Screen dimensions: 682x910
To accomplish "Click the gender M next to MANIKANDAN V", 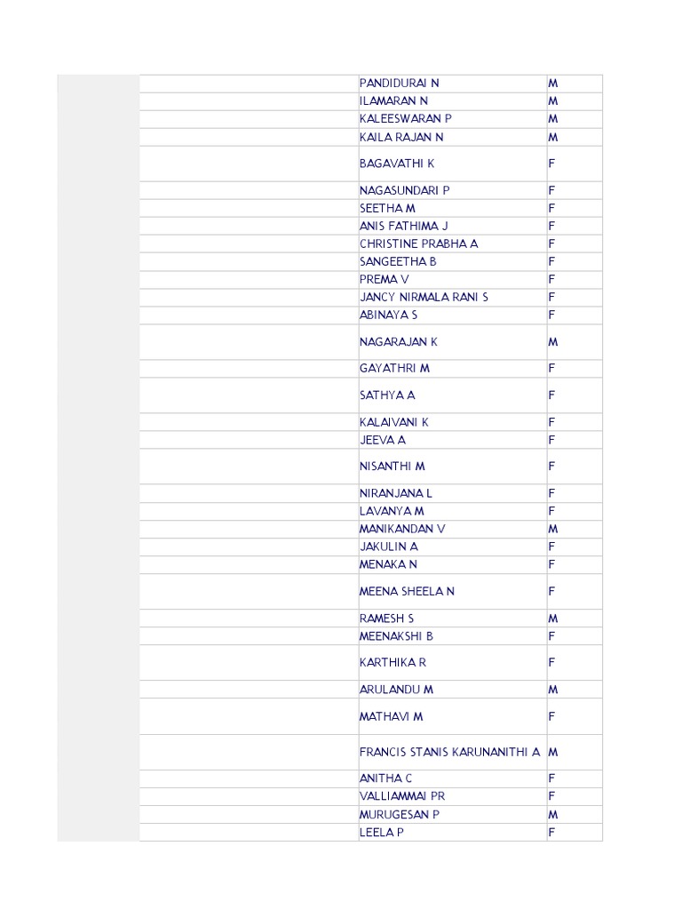I will [553, 530].
